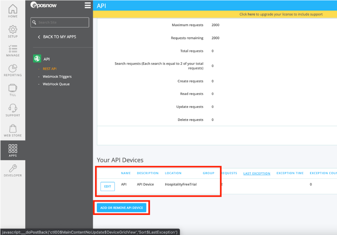Select the Reporting pie chart icon
The width and height of the screenshot is (337, 235).
(x=13, y=69)
